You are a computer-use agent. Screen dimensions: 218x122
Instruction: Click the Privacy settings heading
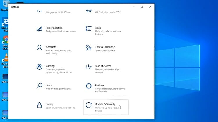[x=49, y=104]
